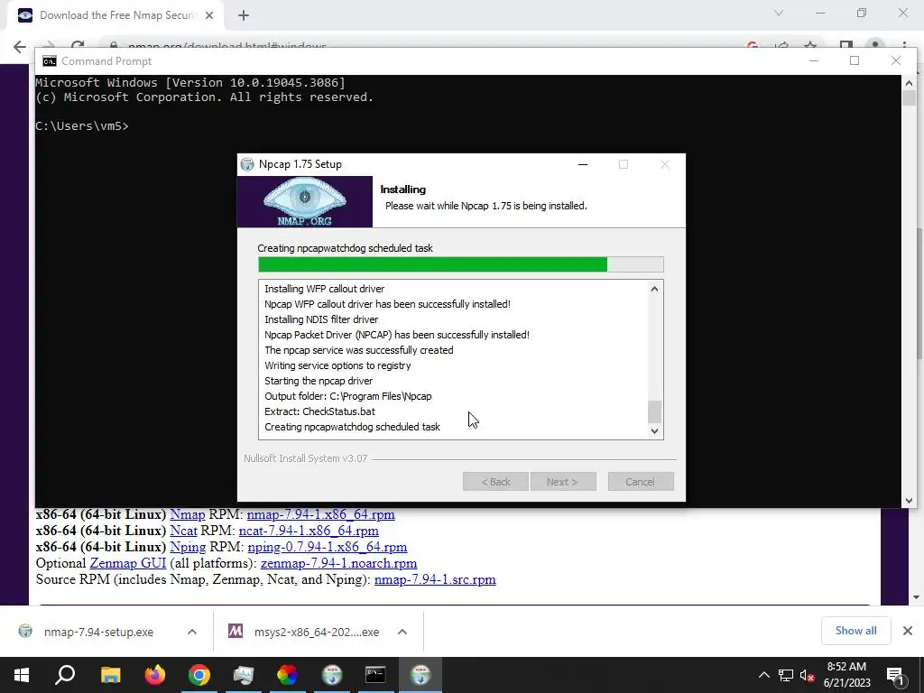Click the Start button on taskbar
924x693 pixels.
[x=22, y=675]
